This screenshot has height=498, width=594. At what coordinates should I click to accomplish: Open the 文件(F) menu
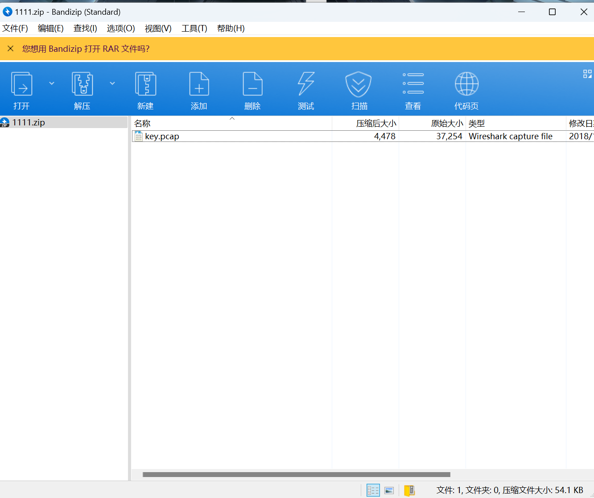(x=15, y=29)
